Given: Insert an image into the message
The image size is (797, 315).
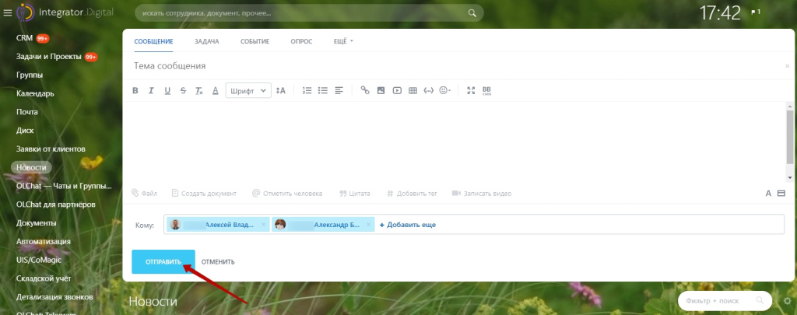Looking at the screenshot, I should (x=381, y=91).
